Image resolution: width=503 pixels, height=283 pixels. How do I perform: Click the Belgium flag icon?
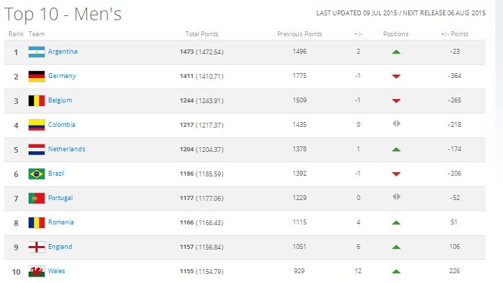pyautogui.click(x=36, y=101)
